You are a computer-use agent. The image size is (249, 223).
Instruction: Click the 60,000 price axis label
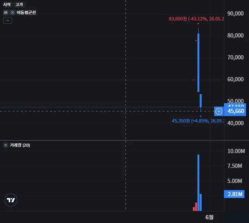[235, 79]
